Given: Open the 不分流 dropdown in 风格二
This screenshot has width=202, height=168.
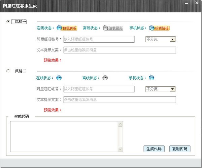Looking at the screenshot, I should click(x=160, y=89).
